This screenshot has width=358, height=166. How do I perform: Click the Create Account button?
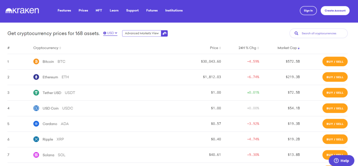(x=335, y=10)
